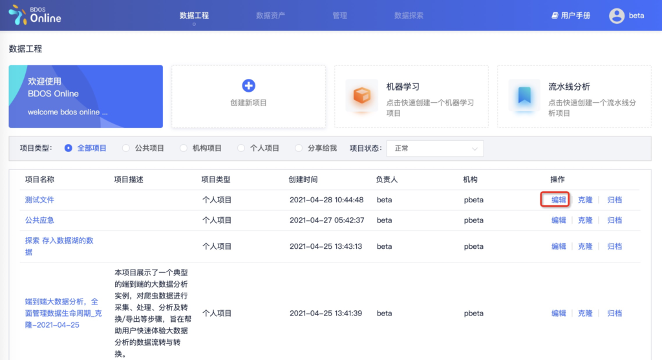Click the 流水线分析 quick create card
Screen dimensions: 662x360
(x=574, y=96)
